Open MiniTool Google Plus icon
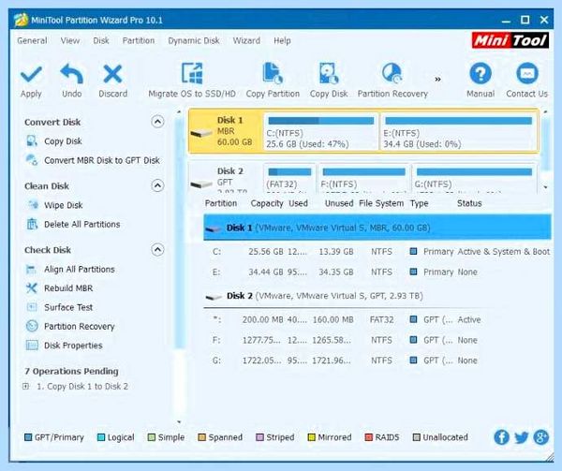The image size is (562, 471). pos(540,437)
